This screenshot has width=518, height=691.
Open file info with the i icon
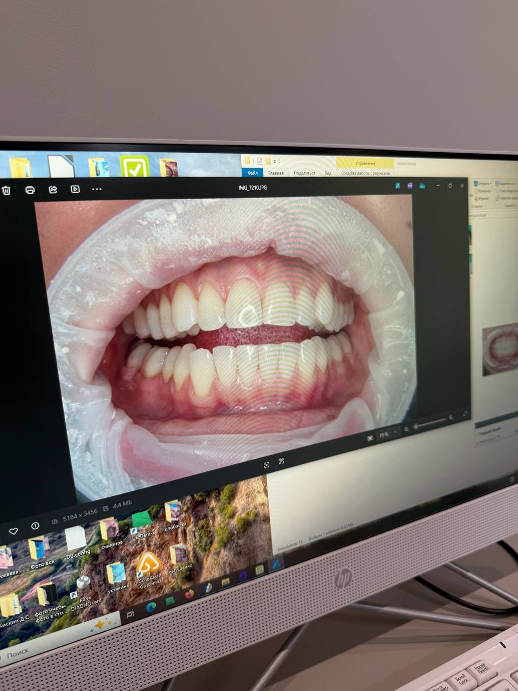click(35, 525)
